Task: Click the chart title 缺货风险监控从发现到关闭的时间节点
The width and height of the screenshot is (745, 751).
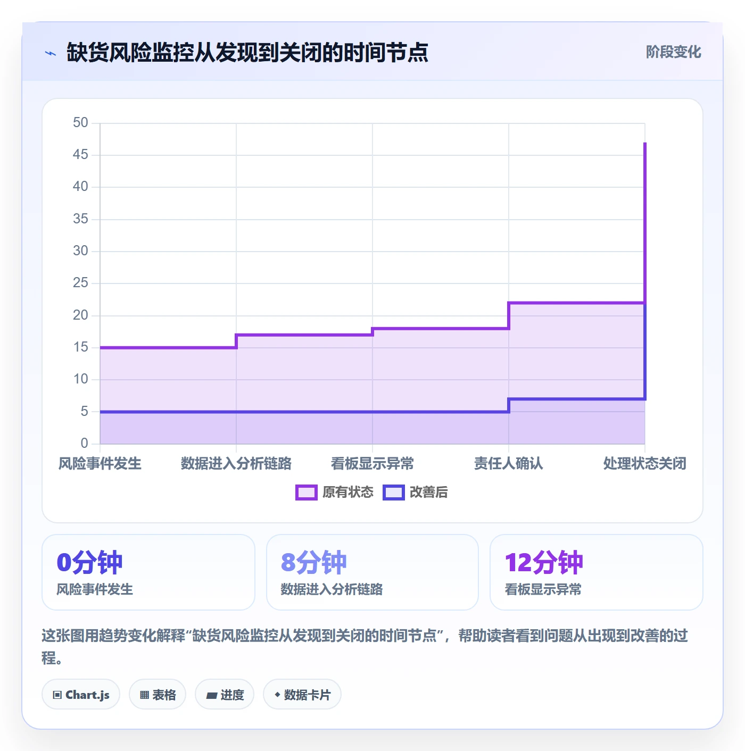Action: click(x=247, y=53)
